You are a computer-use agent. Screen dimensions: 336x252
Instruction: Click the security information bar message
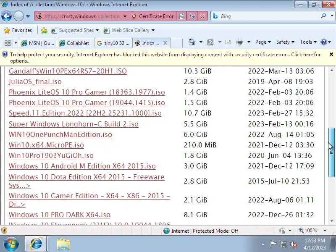point(165,58)
